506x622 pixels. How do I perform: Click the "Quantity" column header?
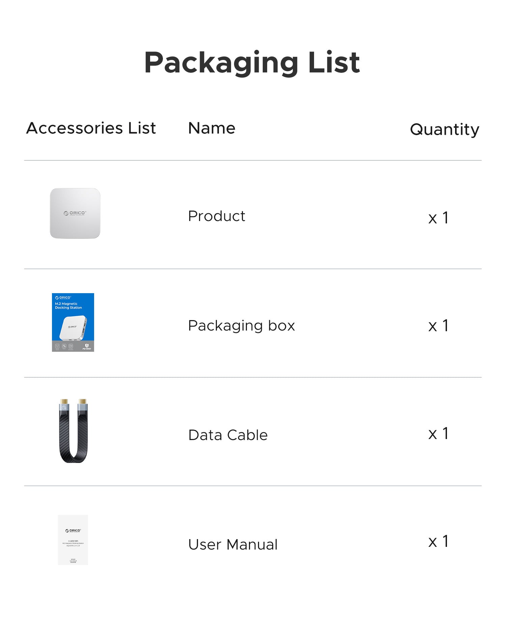444,129
